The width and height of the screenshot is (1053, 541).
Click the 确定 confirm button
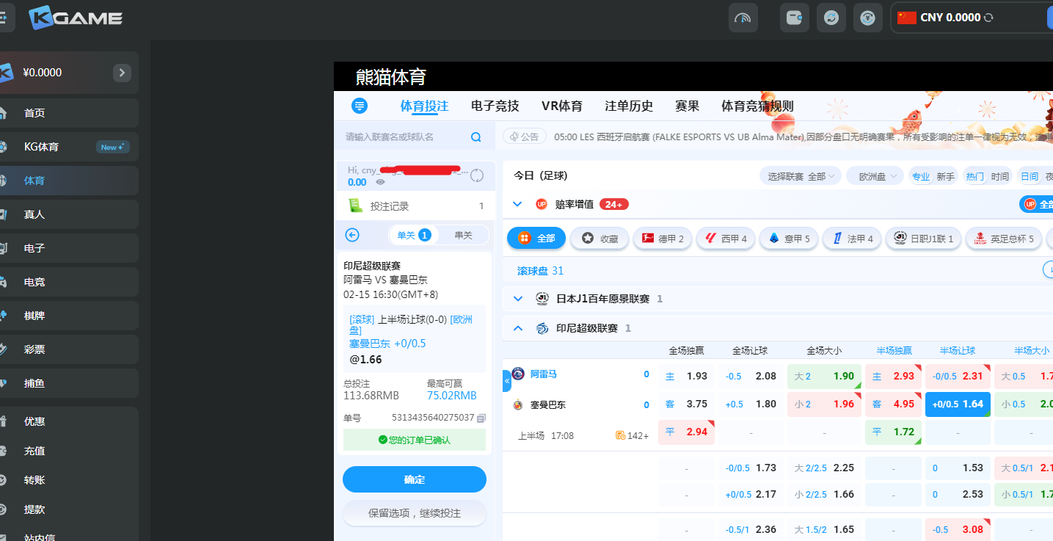[414, 479]
